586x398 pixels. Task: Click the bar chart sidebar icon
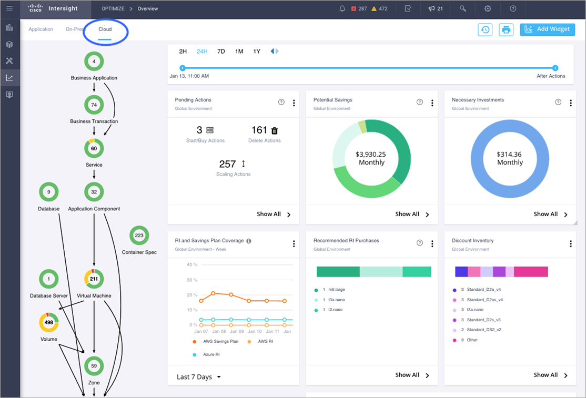pos(9,28)
